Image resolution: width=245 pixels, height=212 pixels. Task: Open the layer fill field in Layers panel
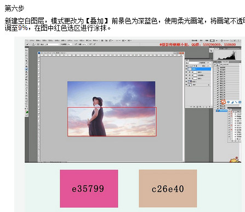(208, 66)
